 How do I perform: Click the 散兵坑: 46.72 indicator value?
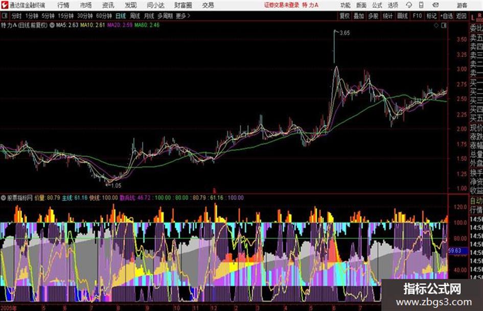click(135, 198)
